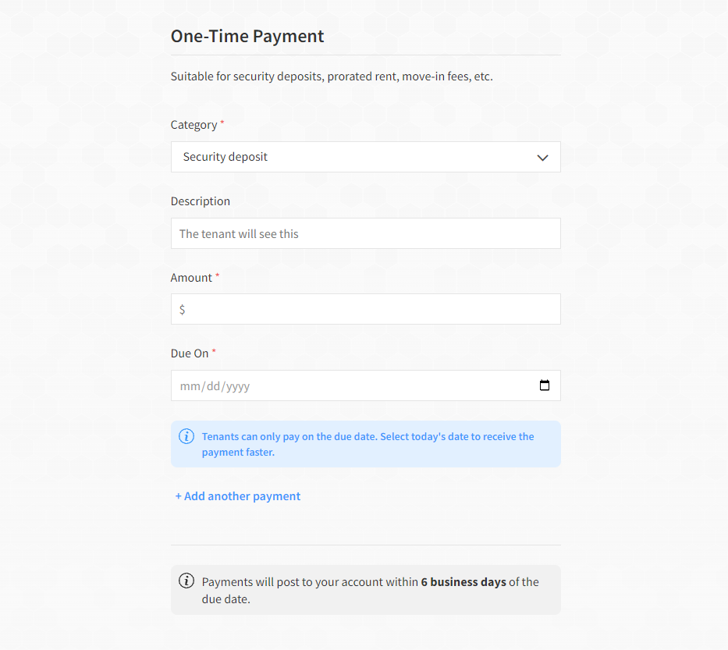The image size is (728, 650).
Task: Click the blue tenants due date notice text
Action: pyautogui.click(x=368, y=444)
